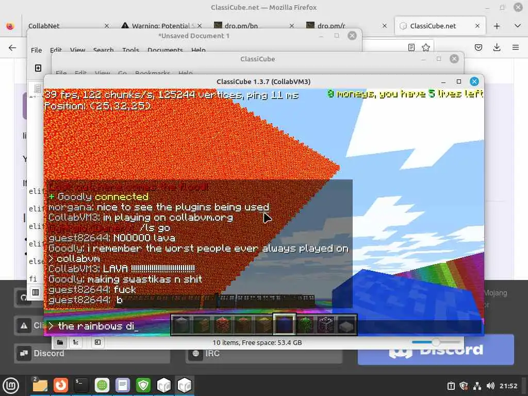
Task: Open the Tools menu in the text editor
Action: [x=130, y=50]
